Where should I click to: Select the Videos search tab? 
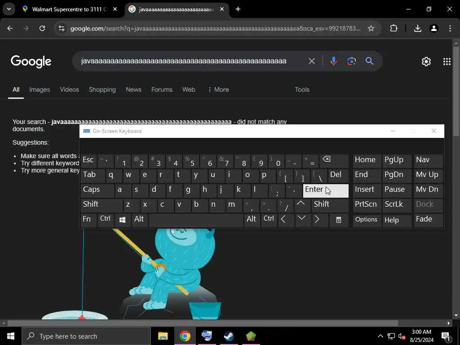tap(69, 89)
